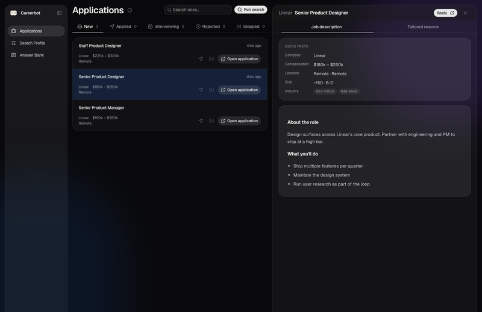Open application for Senior Product Manager
Viewport: 482px width, 312px height.
[239, 121]
